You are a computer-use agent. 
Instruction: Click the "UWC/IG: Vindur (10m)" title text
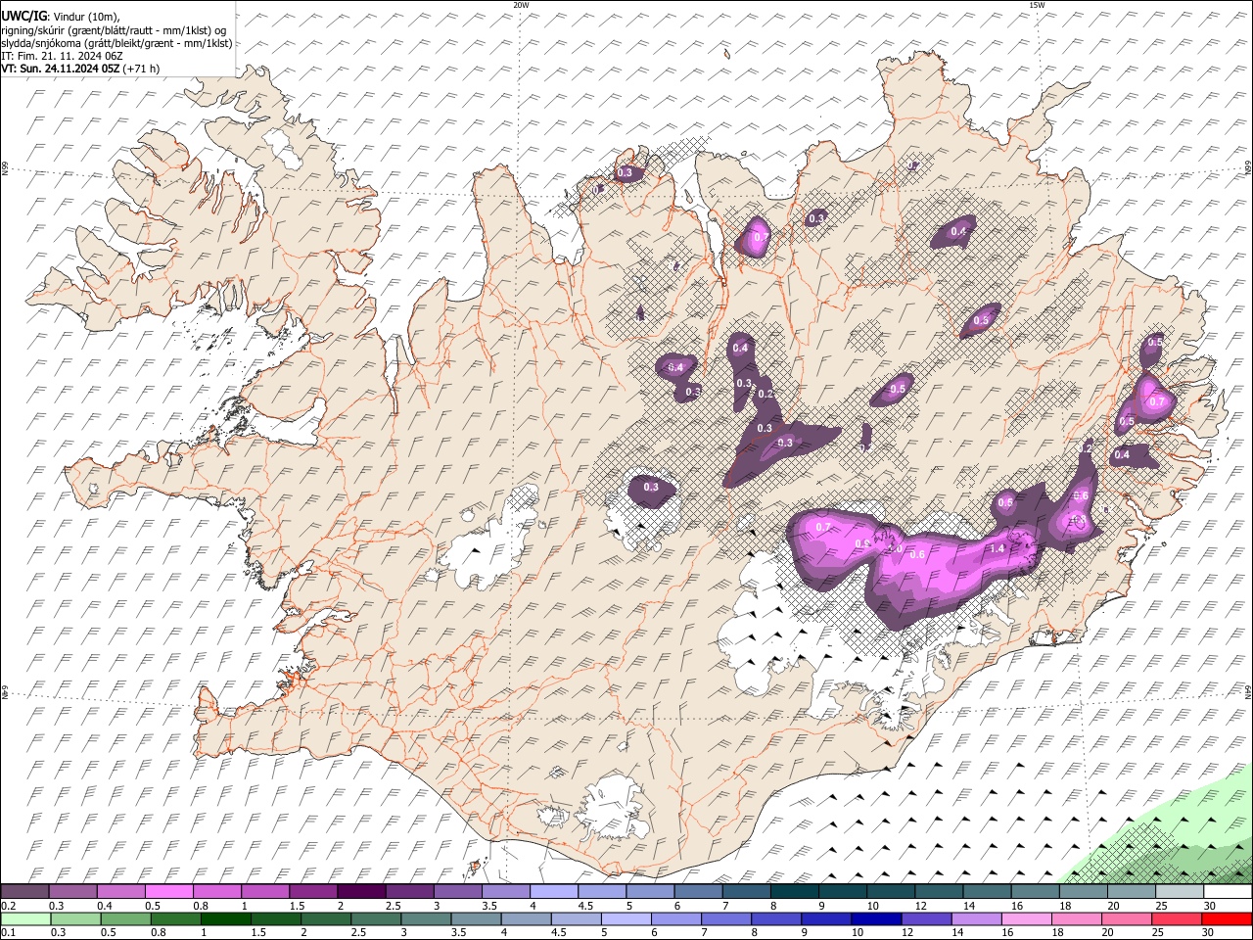click(60, 17)
